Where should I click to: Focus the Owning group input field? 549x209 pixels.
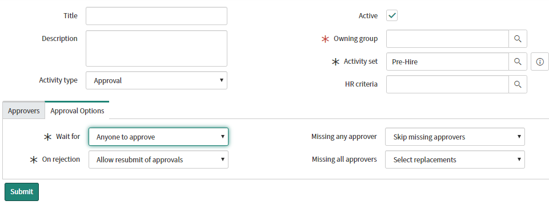tap(447, 39)
